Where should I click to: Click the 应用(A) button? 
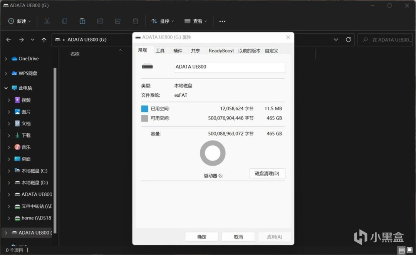pyautogui.click(x=275, y=237)
